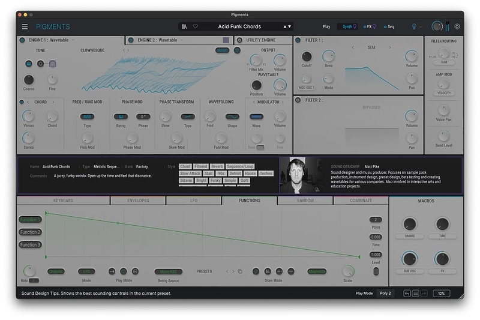This screenshot has height=320, width=480.
Task: Click the Wavefolding Shape sine icon
Action: point(232,116)
